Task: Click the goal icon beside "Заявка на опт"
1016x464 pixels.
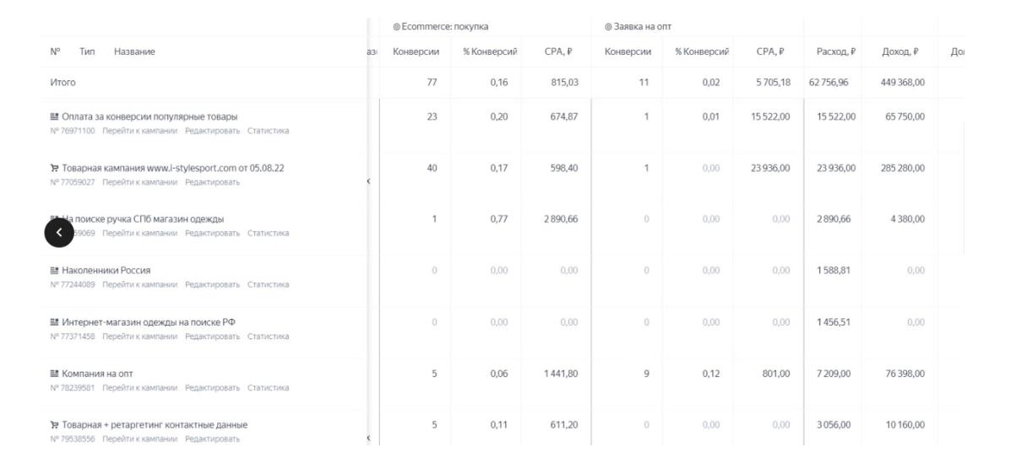Action: (608, 27)
